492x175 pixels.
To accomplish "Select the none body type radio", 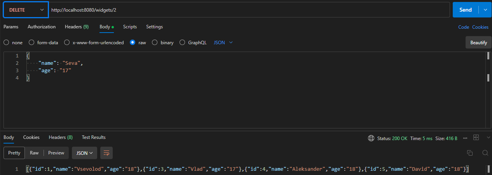I will click(6, 43).
